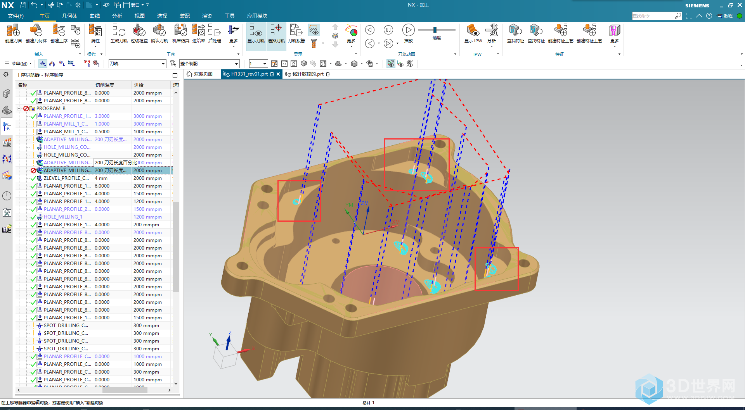The width and height of the screenshot is (745, 410).
Task: Click the full screen brackets icon
Action: click(689, 16)
